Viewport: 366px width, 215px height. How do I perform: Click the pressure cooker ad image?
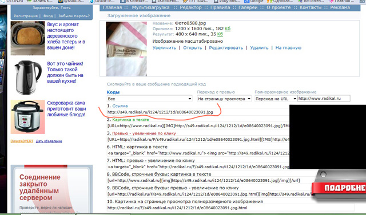coord(27,117)
